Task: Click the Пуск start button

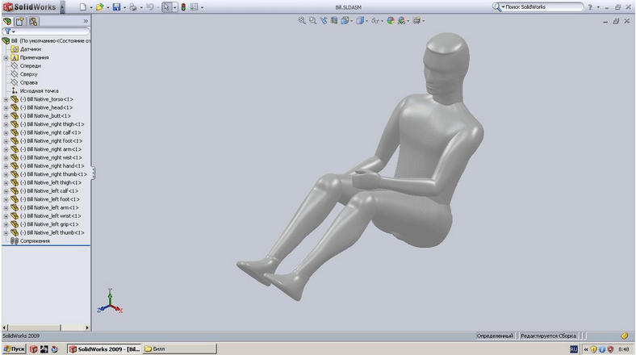Action: coord(14,349)
